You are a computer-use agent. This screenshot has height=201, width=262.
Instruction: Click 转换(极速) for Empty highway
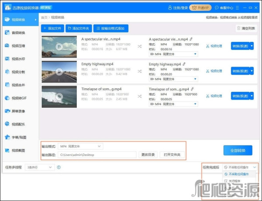[240, 71]
